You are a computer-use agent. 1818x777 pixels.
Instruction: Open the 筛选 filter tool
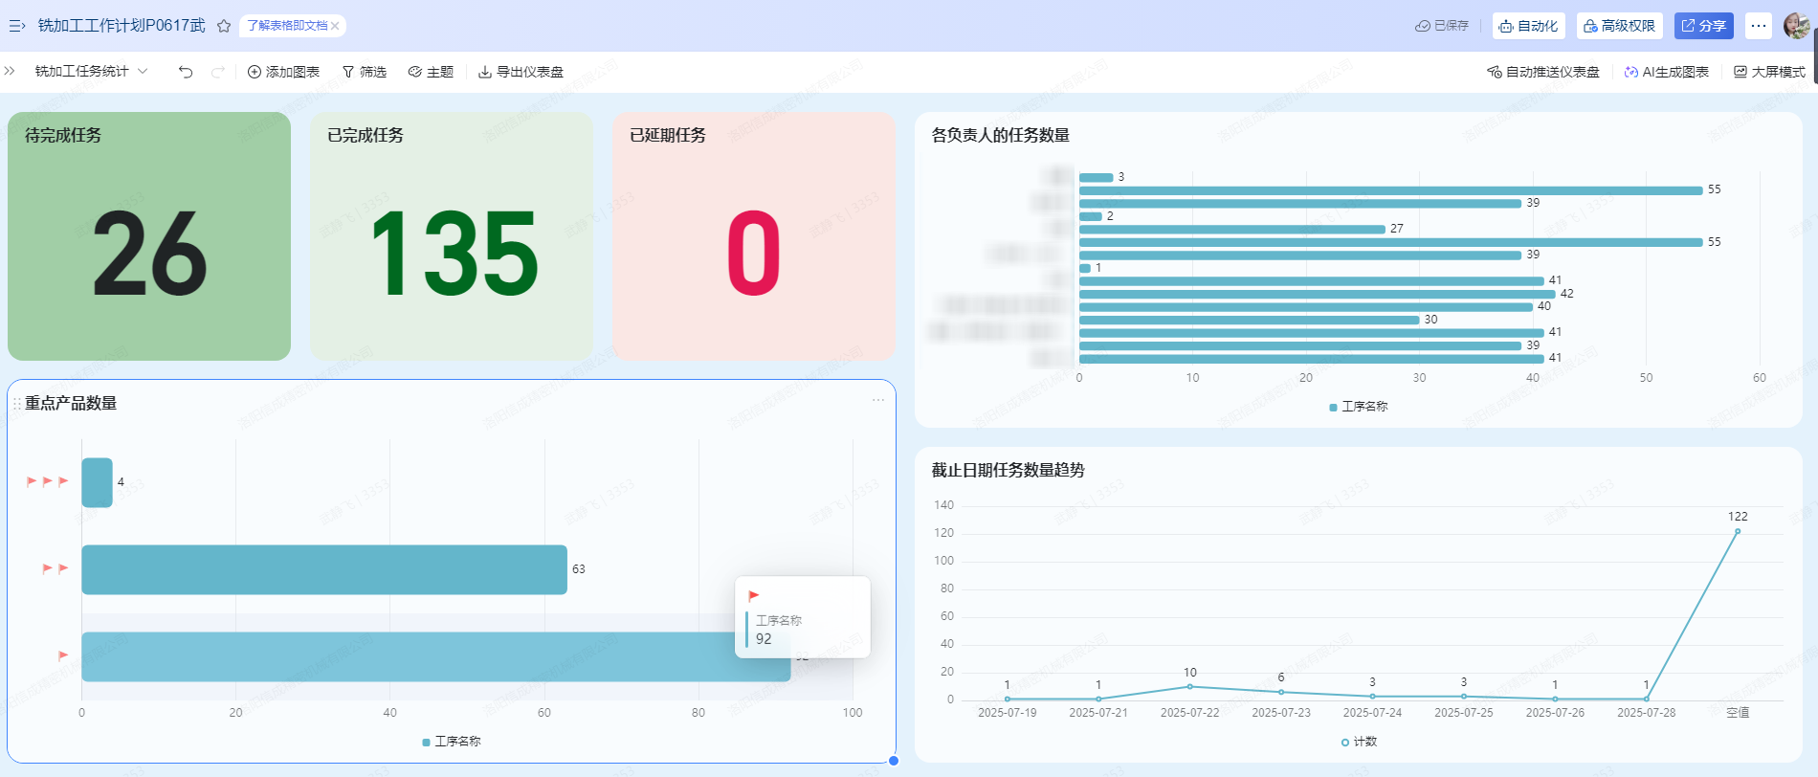click(365, 72)
